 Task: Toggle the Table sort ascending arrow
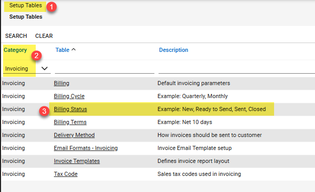(74, 49)
